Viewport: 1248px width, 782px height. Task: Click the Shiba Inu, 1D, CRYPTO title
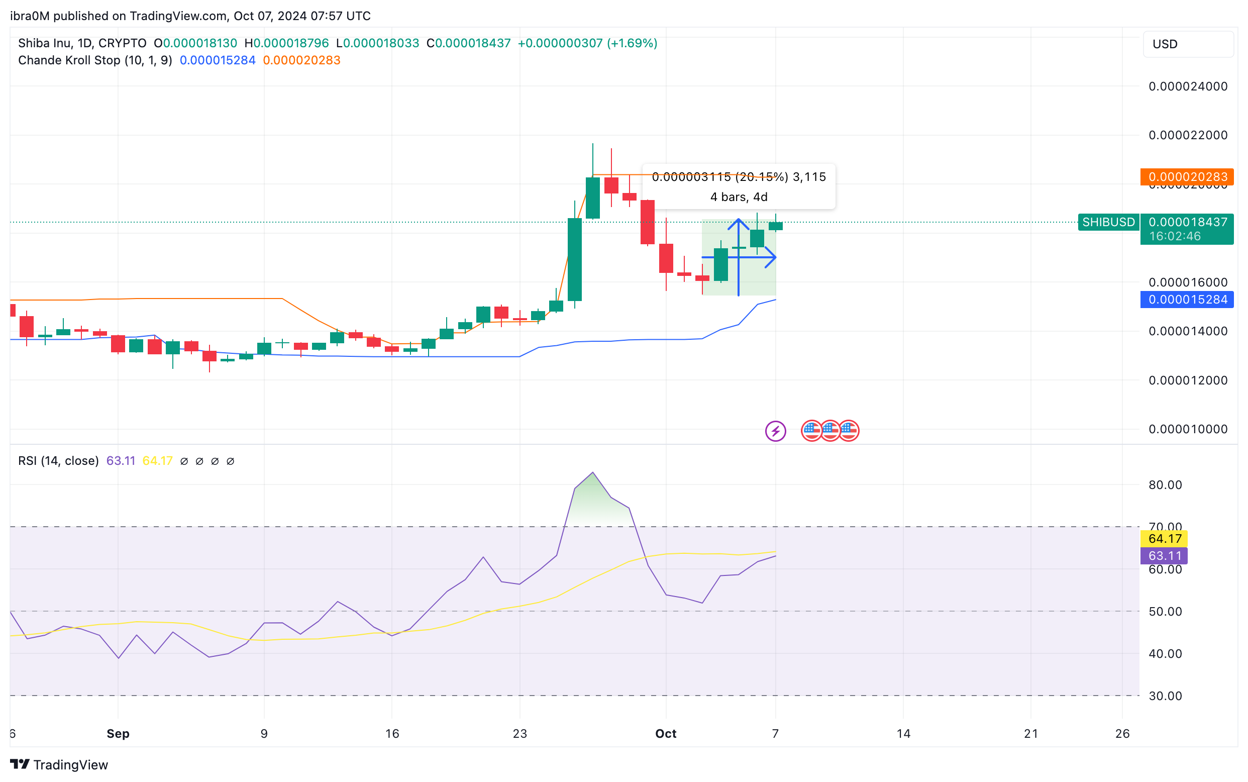pyautogui.click(x=82, y=43)
